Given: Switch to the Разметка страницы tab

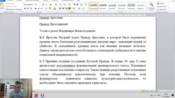Looking at the screenshot, I should coord(32,1).
